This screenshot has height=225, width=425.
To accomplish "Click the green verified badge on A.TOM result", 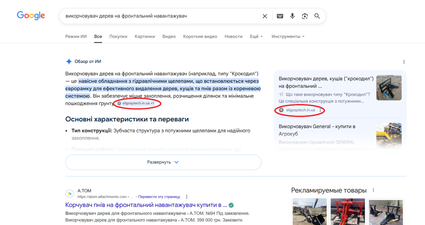I will pos(231,205).
